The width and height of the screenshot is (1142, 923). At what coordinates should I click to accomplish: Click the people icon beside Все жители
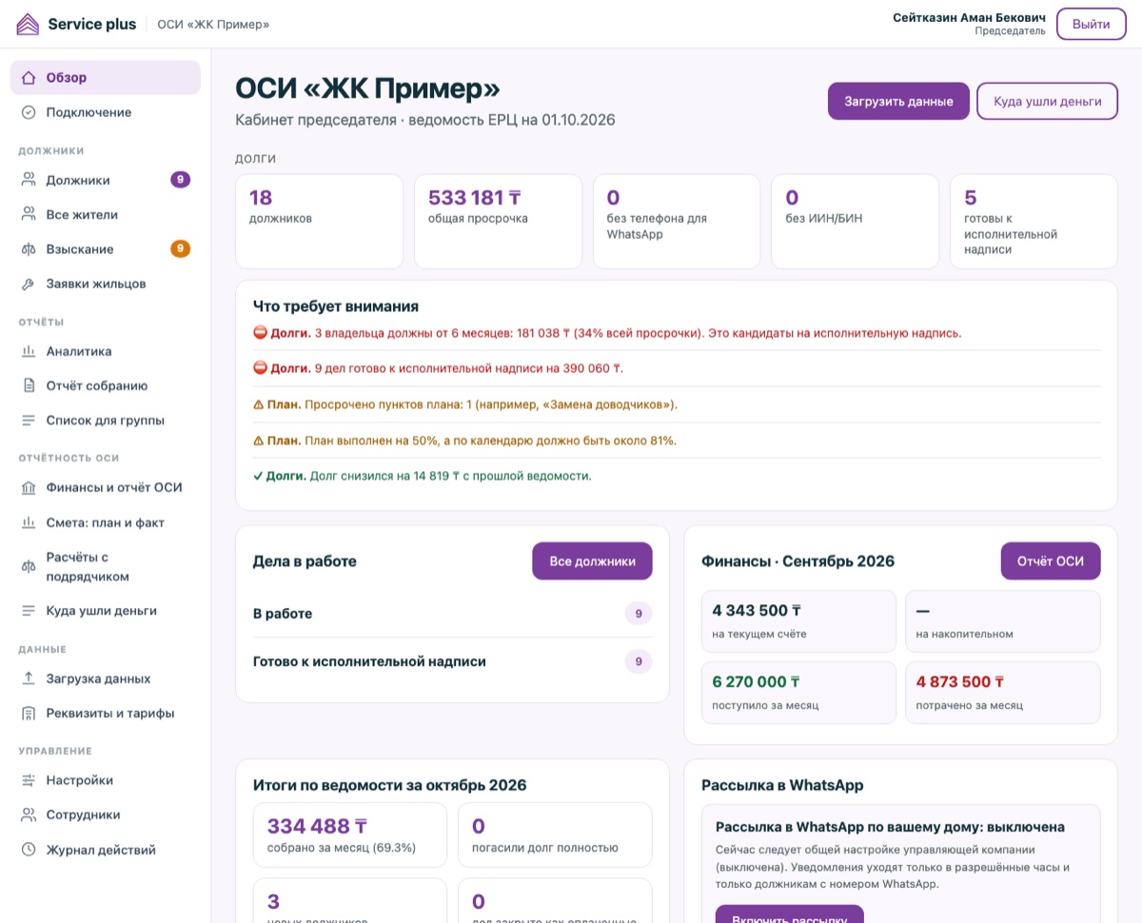point(29,215)
